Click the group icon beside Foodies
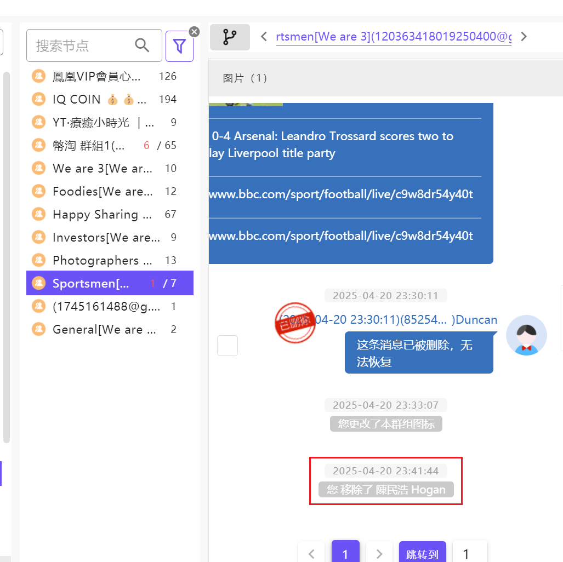 38,191
